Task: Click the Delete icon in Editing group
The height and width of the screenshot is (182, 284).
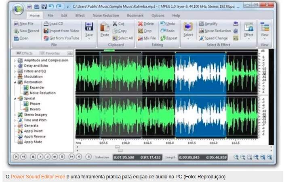Action: coord(140,24)
